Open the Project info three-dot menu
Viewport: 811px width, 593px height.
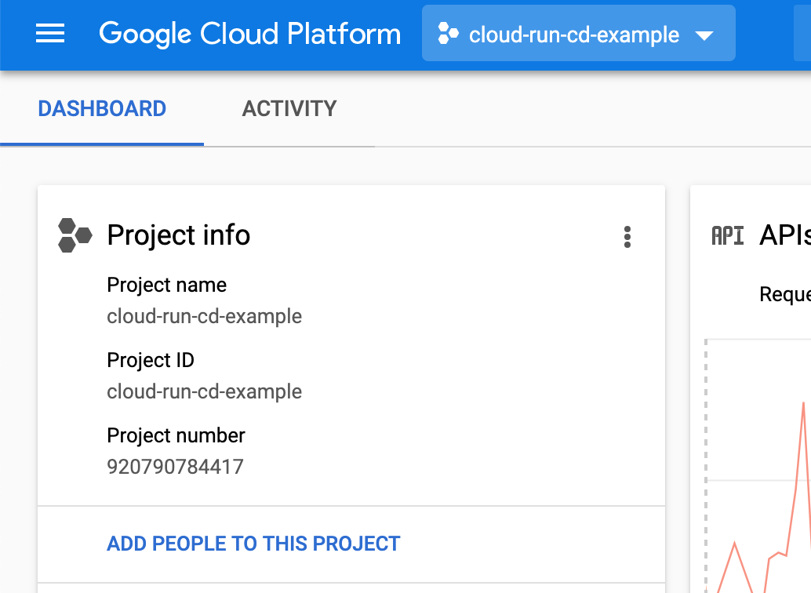[627, 237]
